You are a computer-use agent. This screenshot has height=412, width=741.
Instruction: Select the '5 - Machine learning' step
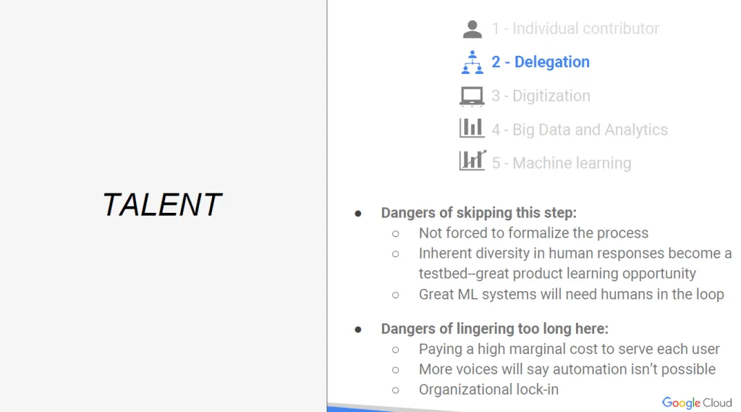click(562, 163)
